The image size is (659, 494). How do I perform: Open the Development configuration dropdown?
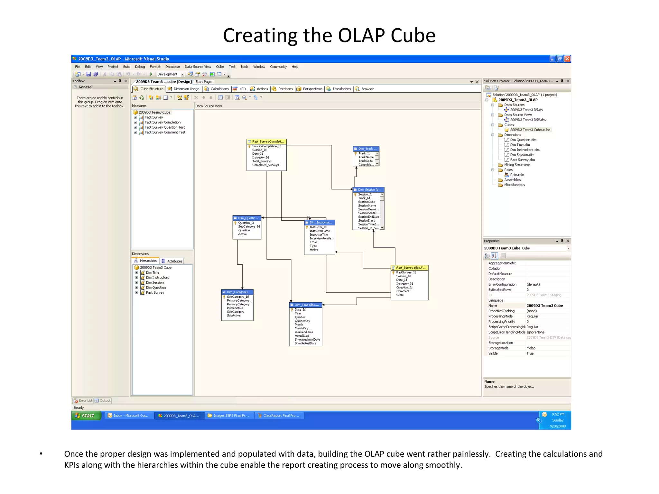pos(183,74)
